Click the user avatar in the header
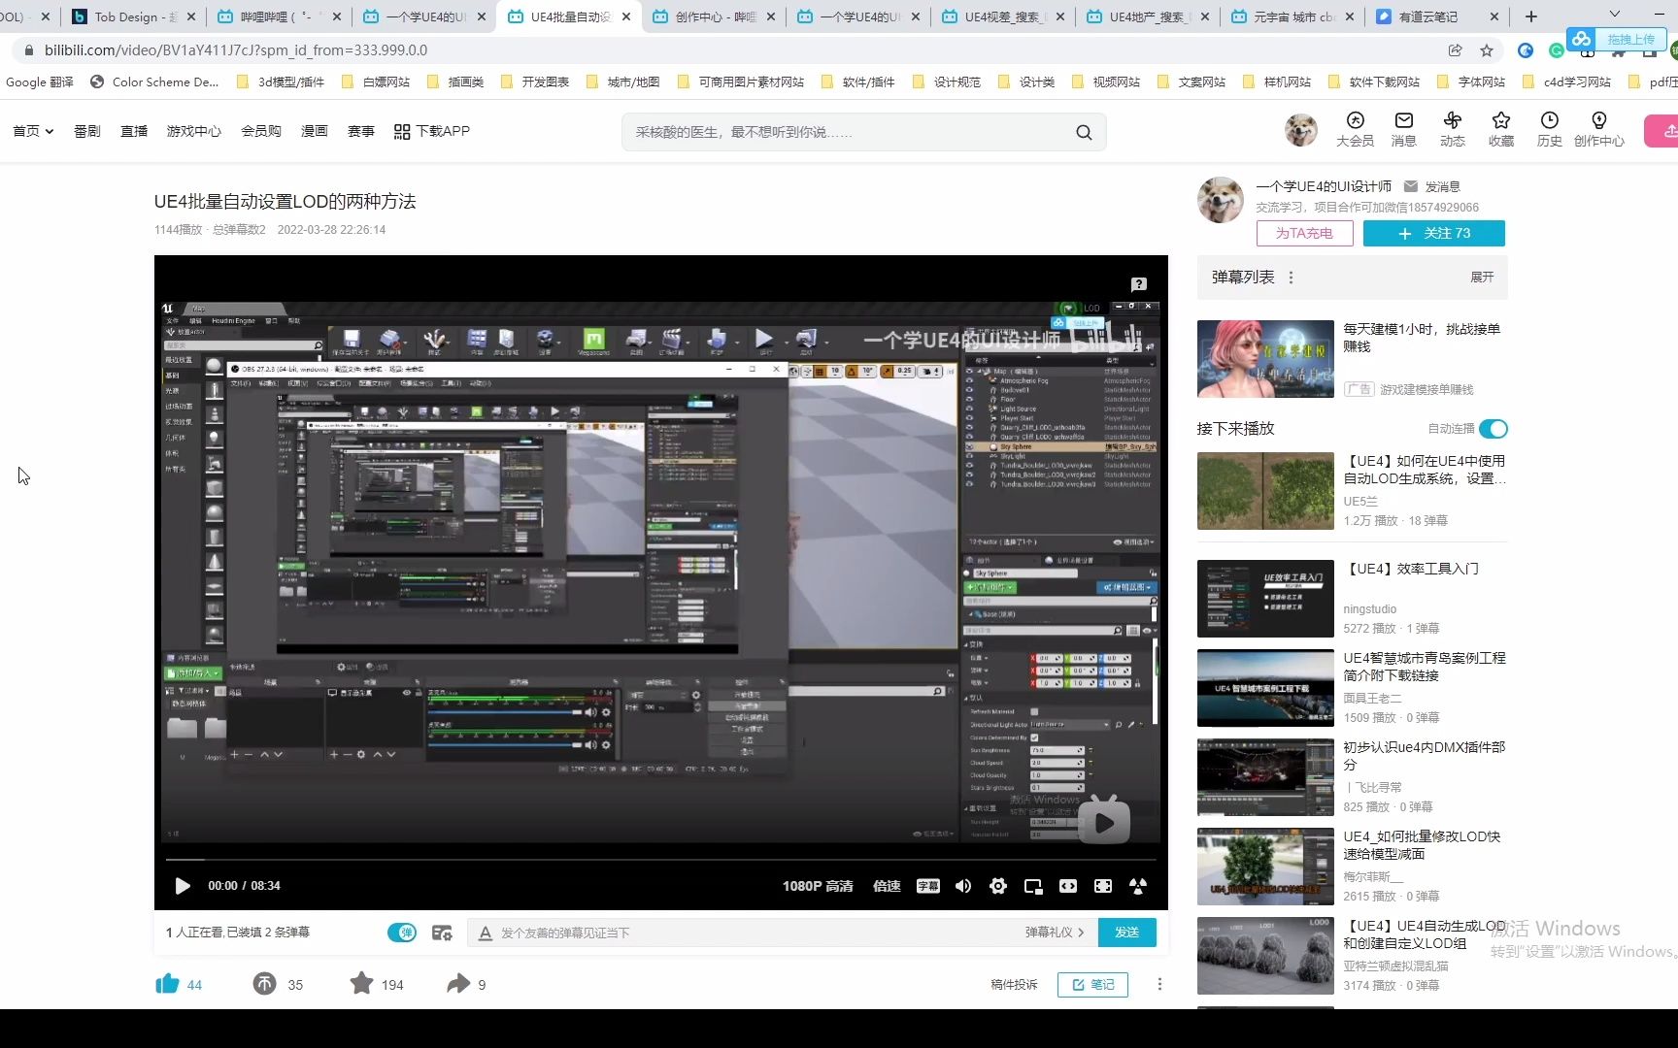 click(x=1301, y=129)
